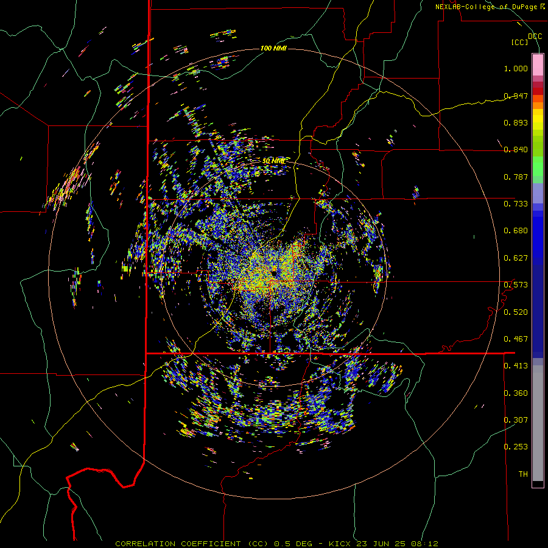
Task: Click the 0.520 legend value
Action: pos(516,312)
